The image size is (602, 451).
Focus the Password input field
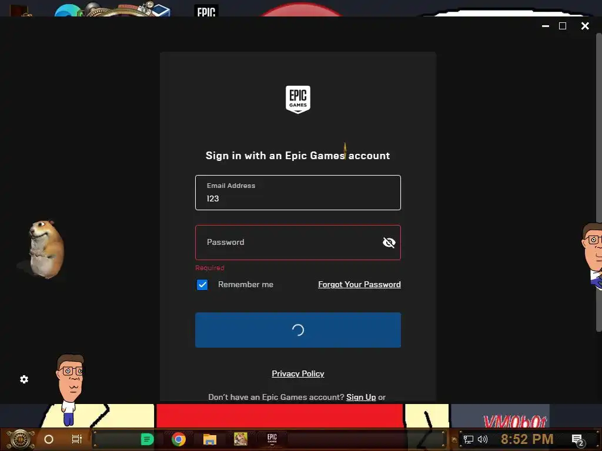(298, 243)
